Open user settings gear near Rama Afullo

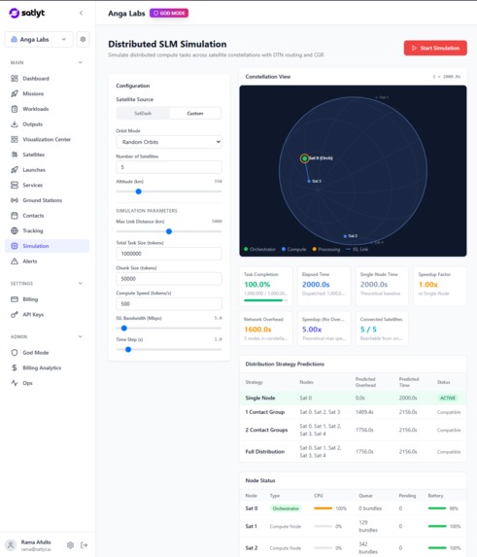[70, 545]
